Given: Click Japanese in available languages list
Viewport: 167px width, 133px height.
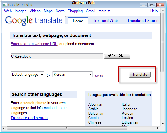Looking at the screenshot, I should point(129,109).
